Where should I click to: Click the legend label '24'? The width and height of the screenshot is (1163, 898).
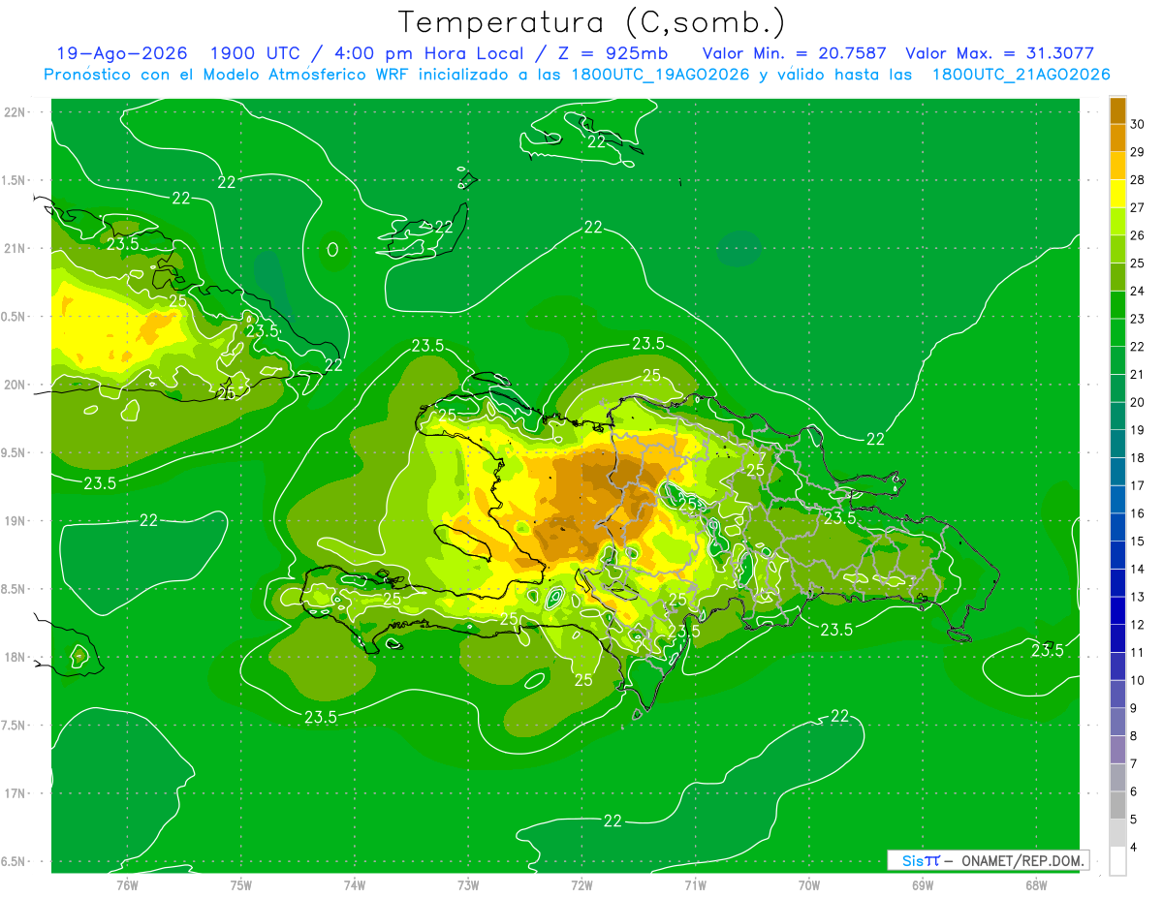click(1138, 292)
